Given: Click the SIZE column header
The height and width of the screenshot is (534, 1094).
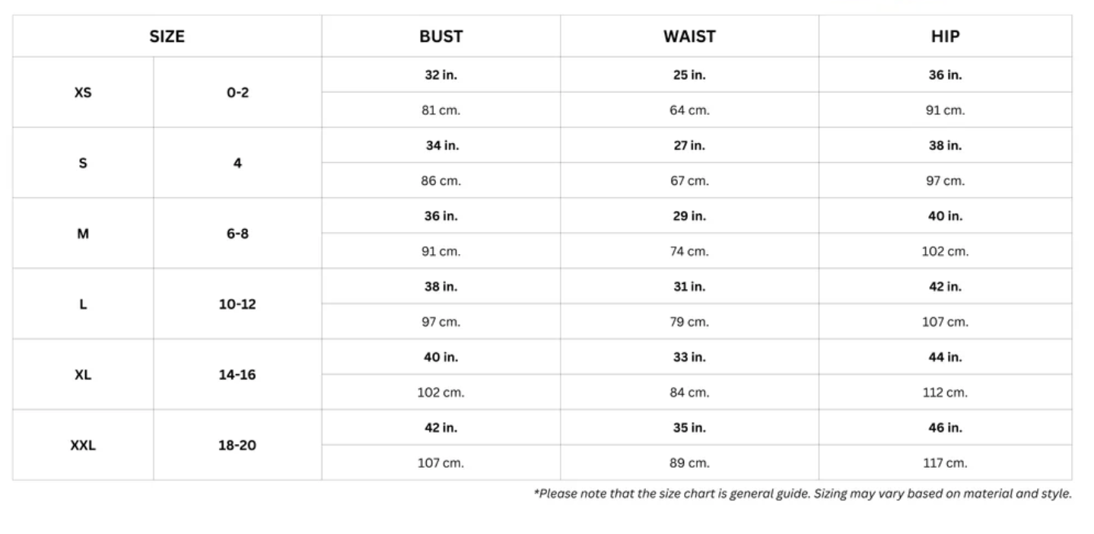Looking at the screenshot, I should tap(167, 36).
